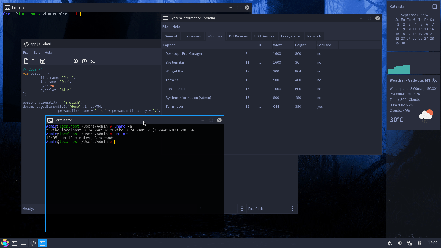This screenshot has width=441, height=248.
Task: Click the terminal prompt icon in Akari toolbar
Action: click(x=93, y=61)
